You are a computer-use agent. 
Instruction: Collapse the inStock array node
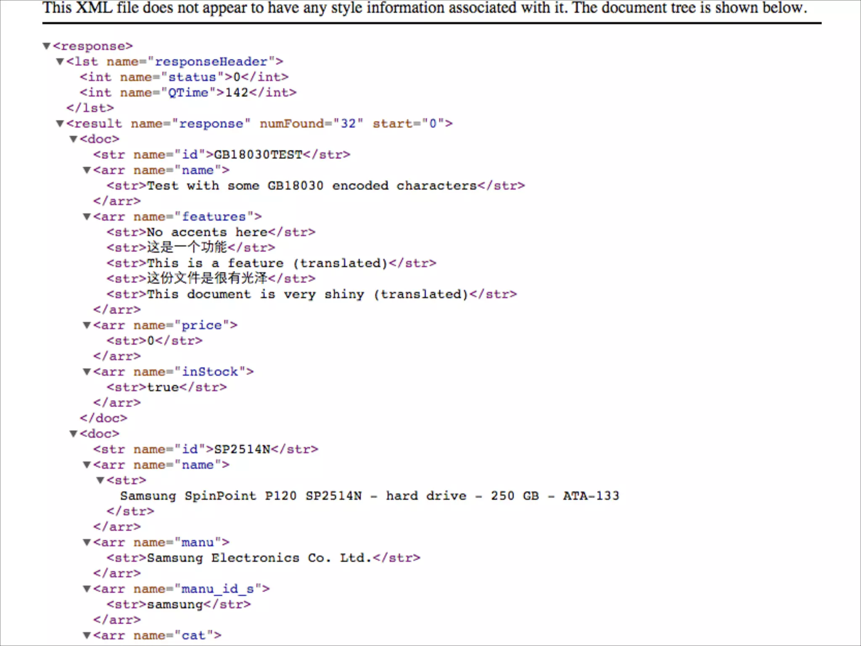(x=87, y=371)
